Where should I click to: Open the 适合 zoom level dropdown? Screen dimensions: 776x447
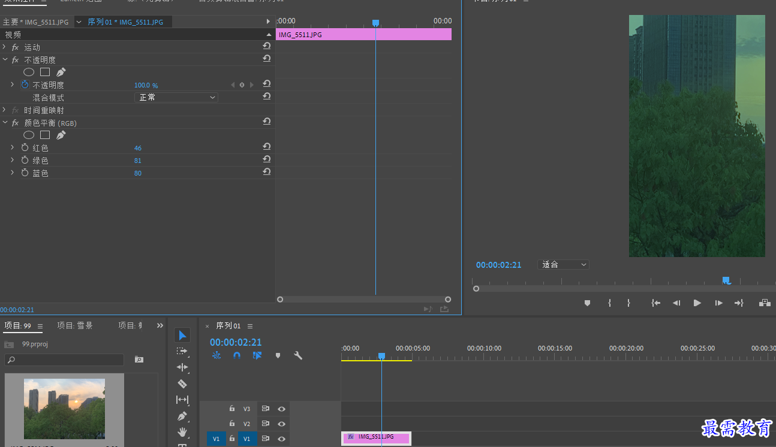pos(563,264)
